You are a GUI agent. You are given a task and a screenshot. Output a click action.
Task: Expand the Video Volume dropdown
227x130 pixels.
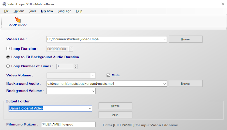coord(93,75)
